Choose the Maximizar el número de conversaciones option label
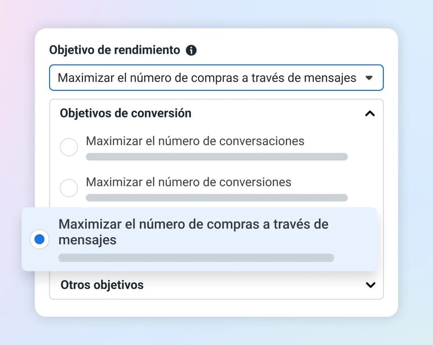Viewport: 433px width, 345px height. click(x=195, y=141)
